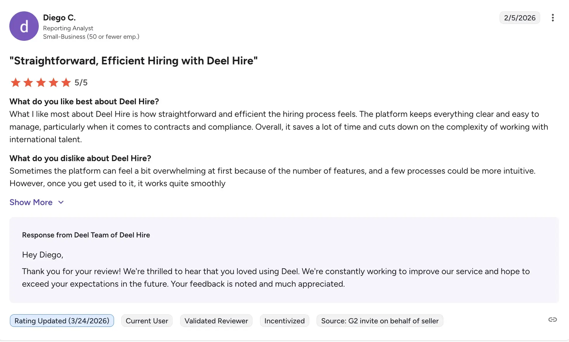Copy review link via chain icon
This screenshot has width=569, height=342.
click(x=552, y=320)
